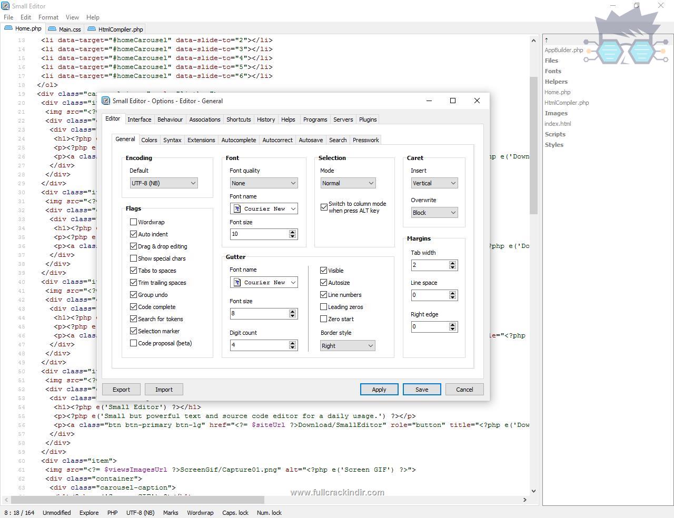674x518 pixels.
Task: Open the Font quality dropdown
Action: coord(264,183)
